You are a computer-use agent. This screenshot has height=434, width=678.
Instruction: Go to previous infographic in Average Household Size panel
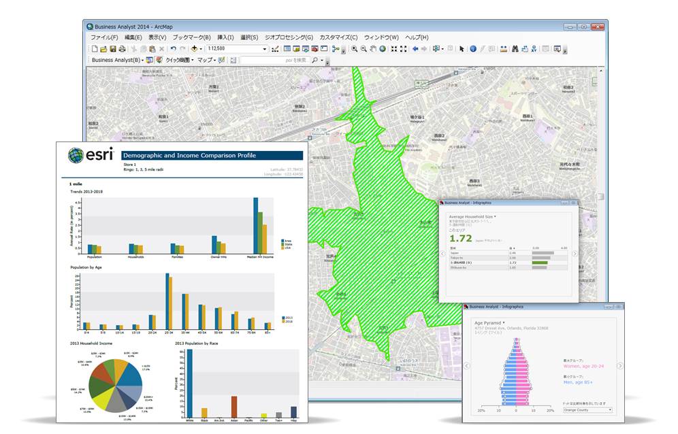[x=442, y=254]
